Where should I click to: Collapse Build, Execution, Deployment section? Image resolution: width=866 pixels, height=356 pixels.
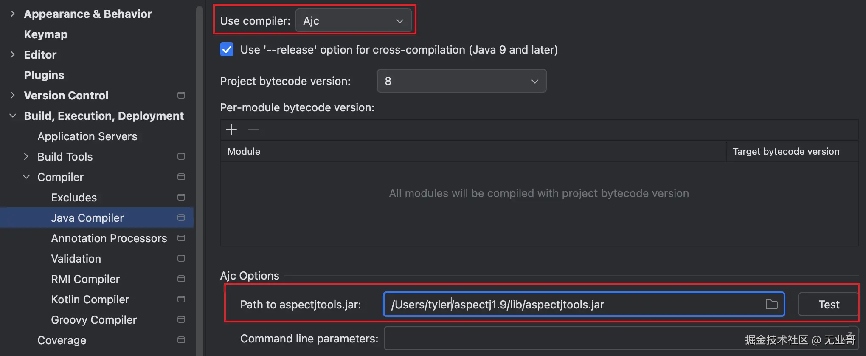[13, 116]
